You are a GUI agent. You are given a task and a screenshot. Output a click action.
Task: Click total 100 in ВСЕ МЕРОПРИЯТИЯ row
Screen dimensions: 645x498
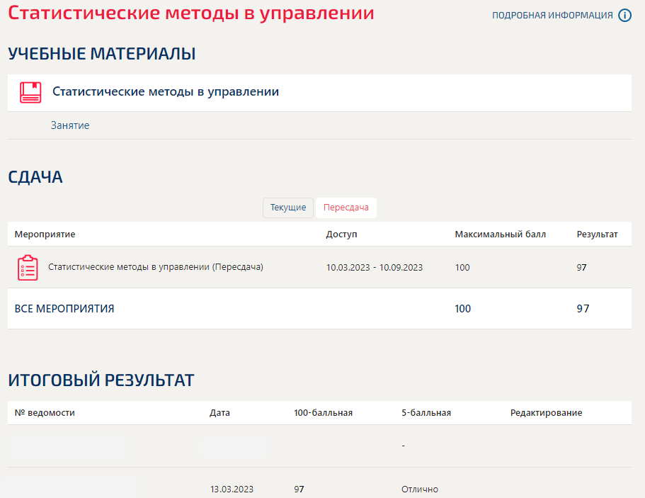pos(463,309)
